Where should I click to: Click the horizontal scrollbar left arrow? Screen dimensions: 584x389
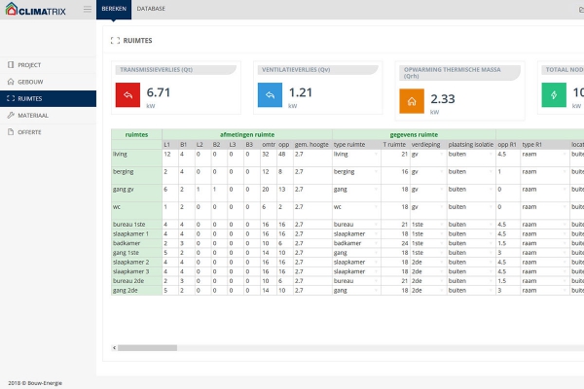[114, 348]
